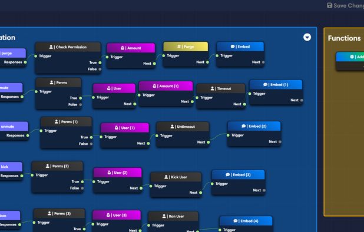Viewport: 364px width, 232px height.
Task: Select the Ban User node title
Action: pos(176,216)
